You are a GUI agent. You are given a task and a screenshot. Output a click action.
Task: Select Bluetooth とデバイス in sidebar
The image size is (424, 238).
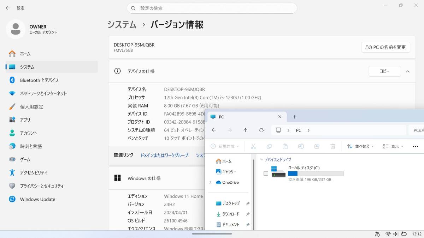point(39,80)
